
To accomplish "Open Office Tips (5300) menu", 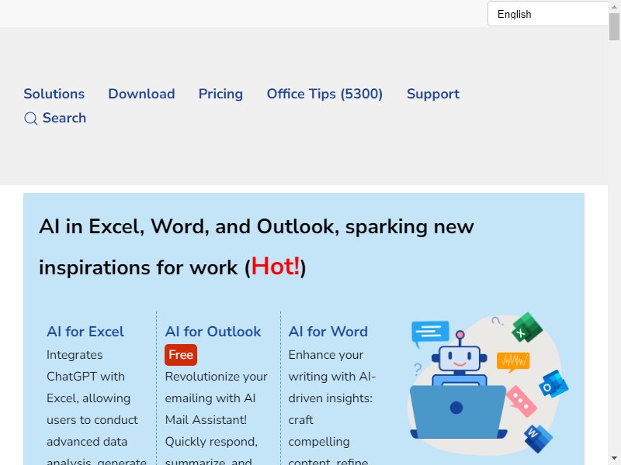I will pyautogui.click(x=324, y=94).
